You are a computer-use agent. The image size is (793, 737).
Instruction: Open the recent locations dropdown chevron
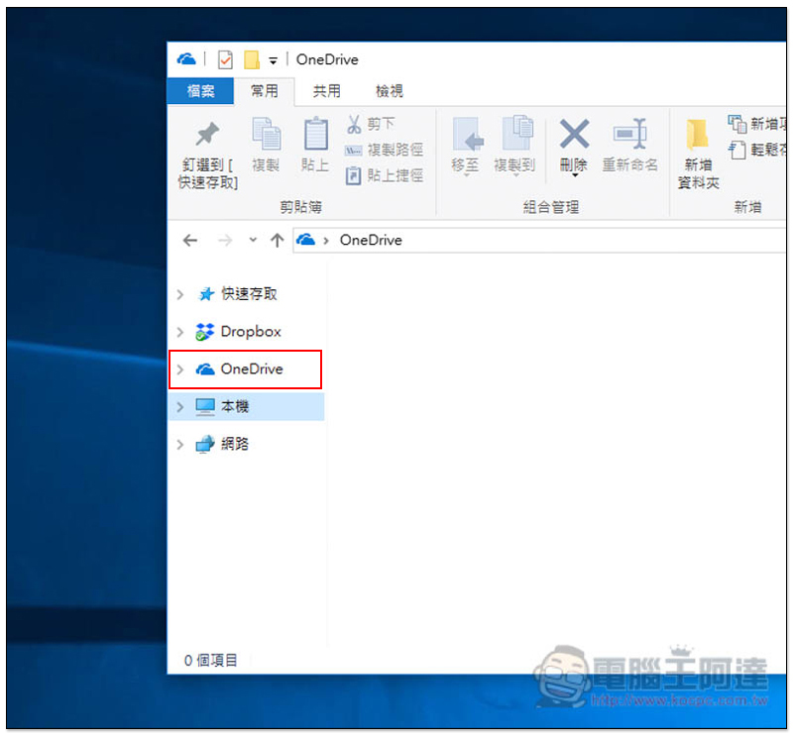pos(253,240)
